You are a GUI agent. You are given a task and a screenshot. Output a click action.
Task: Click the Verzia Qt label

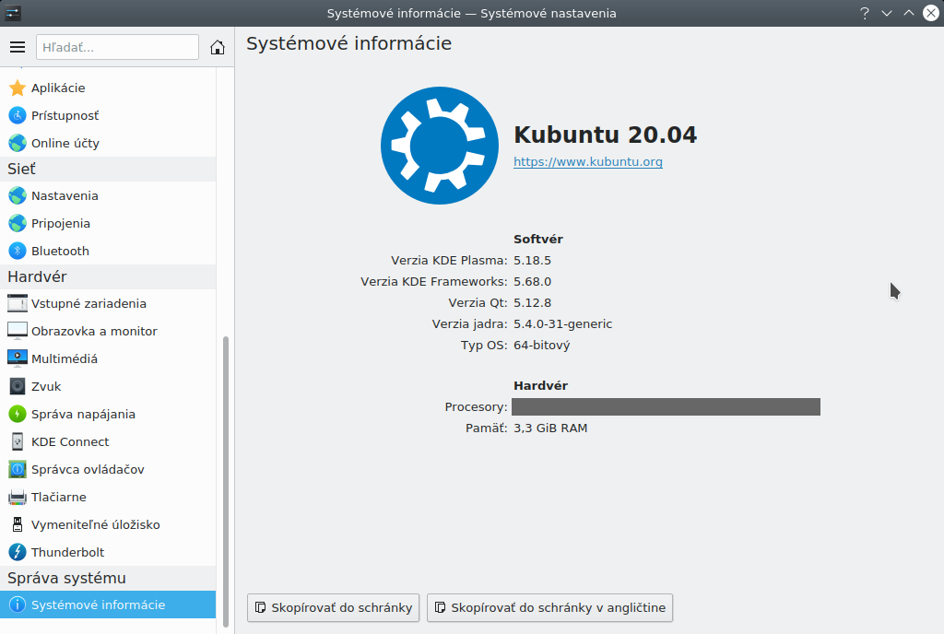click(478, 302)
